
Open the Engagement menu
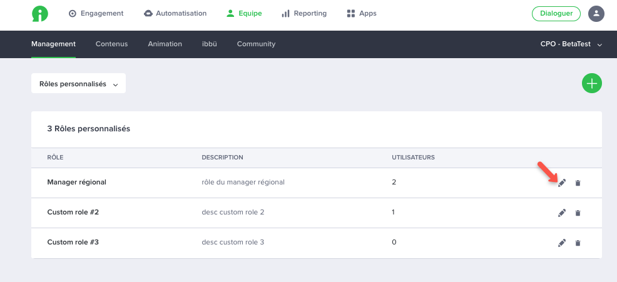tap(96, 13)
